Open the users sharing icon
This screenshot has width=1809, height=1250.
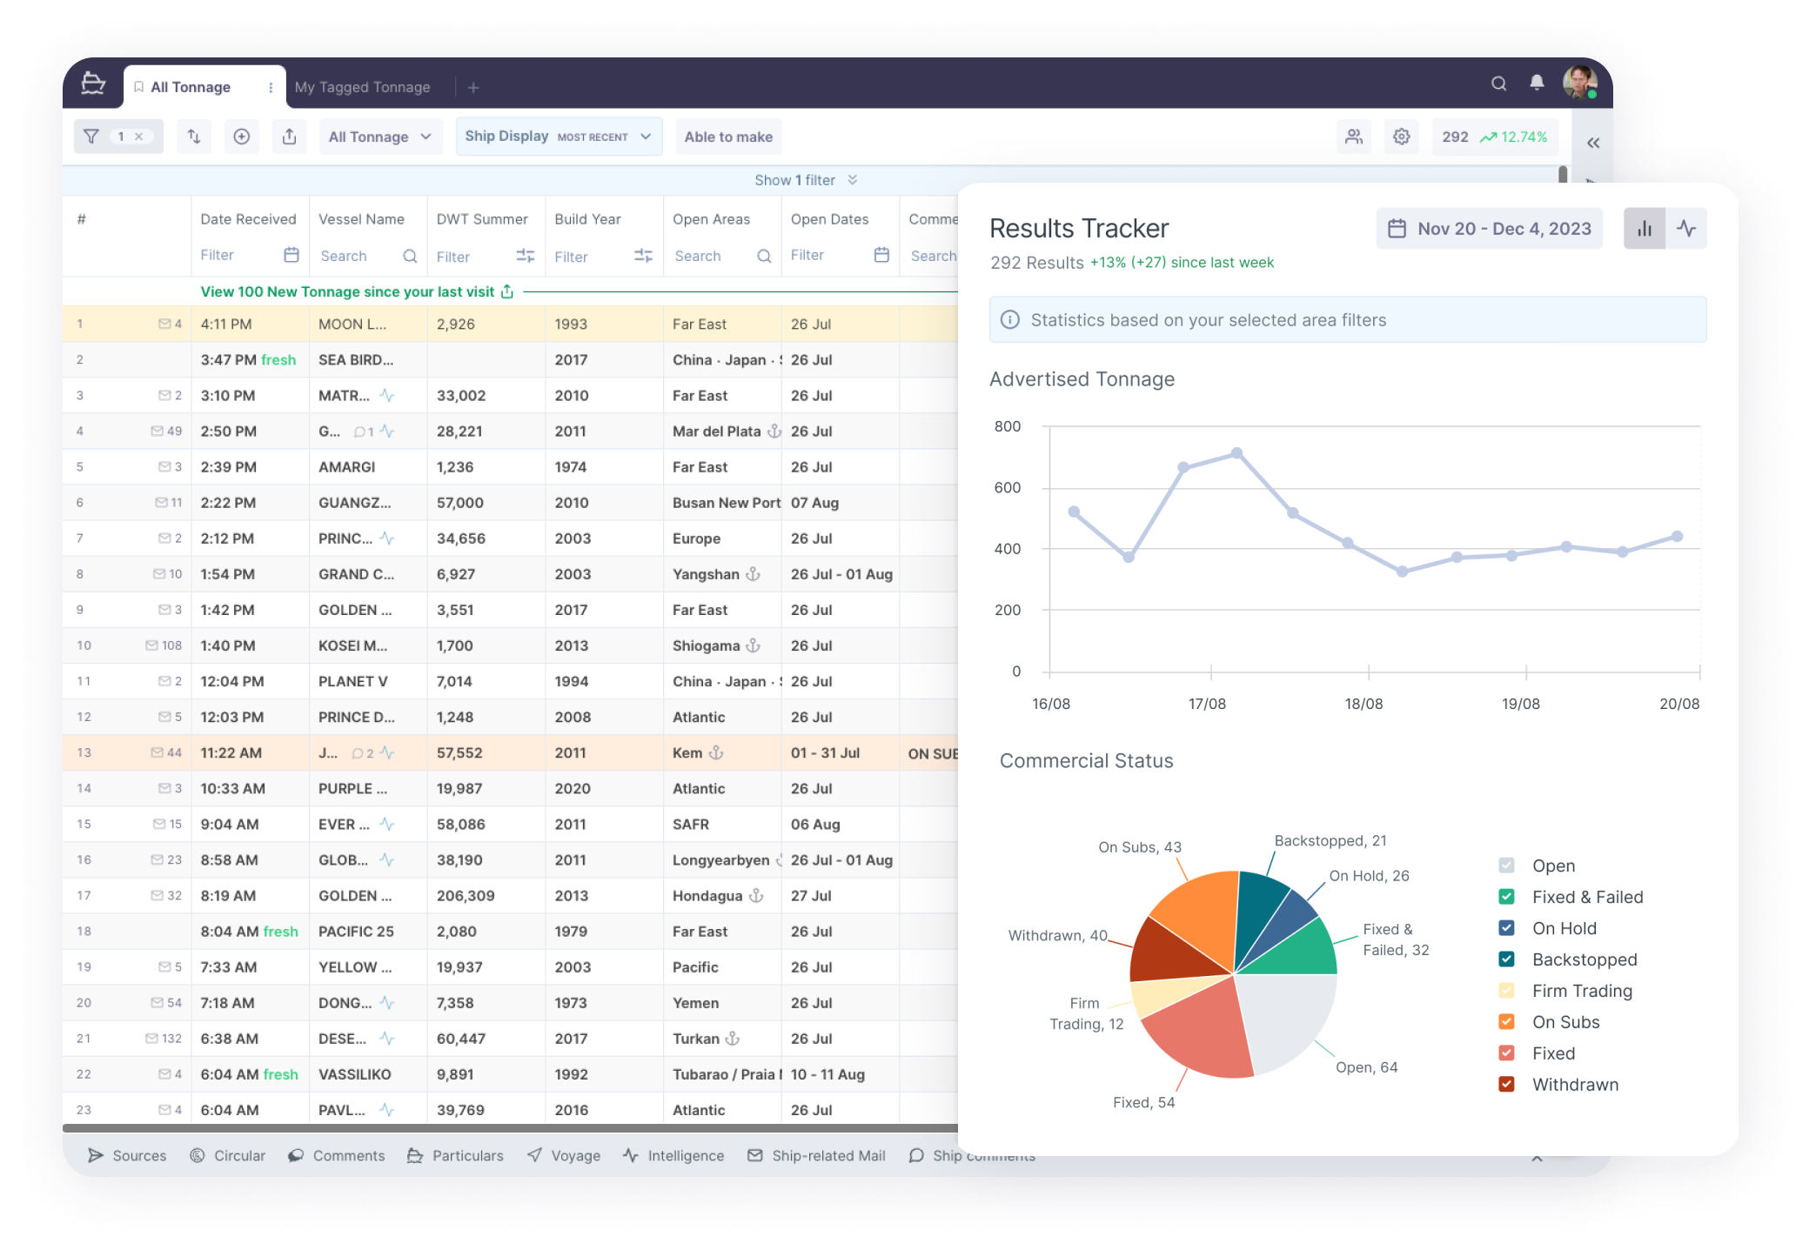(1354, 137)
